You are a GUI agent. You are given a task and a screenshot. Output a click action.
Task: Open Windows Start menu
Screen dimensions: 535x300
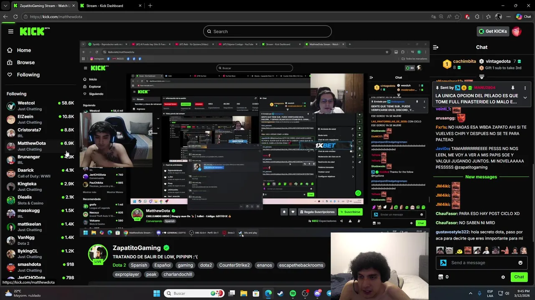click(157, 293)
